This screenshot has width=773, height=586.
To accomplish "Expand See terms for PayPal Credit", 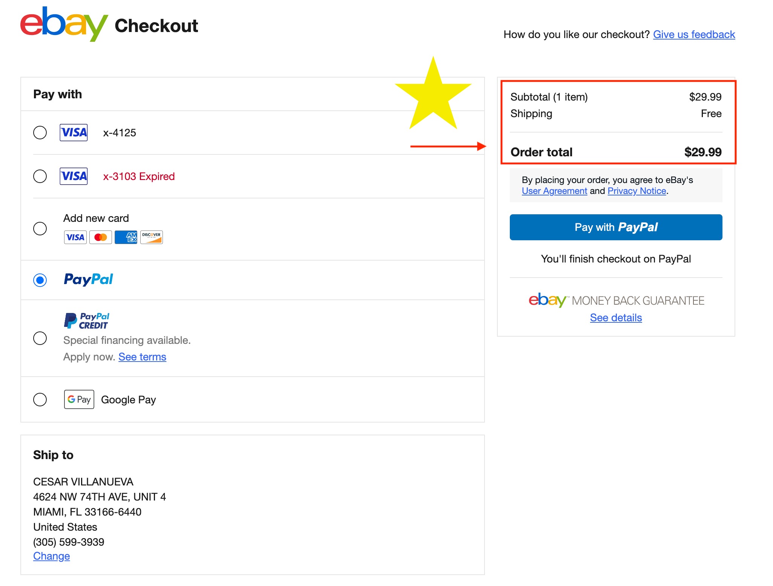I will 142,357.
